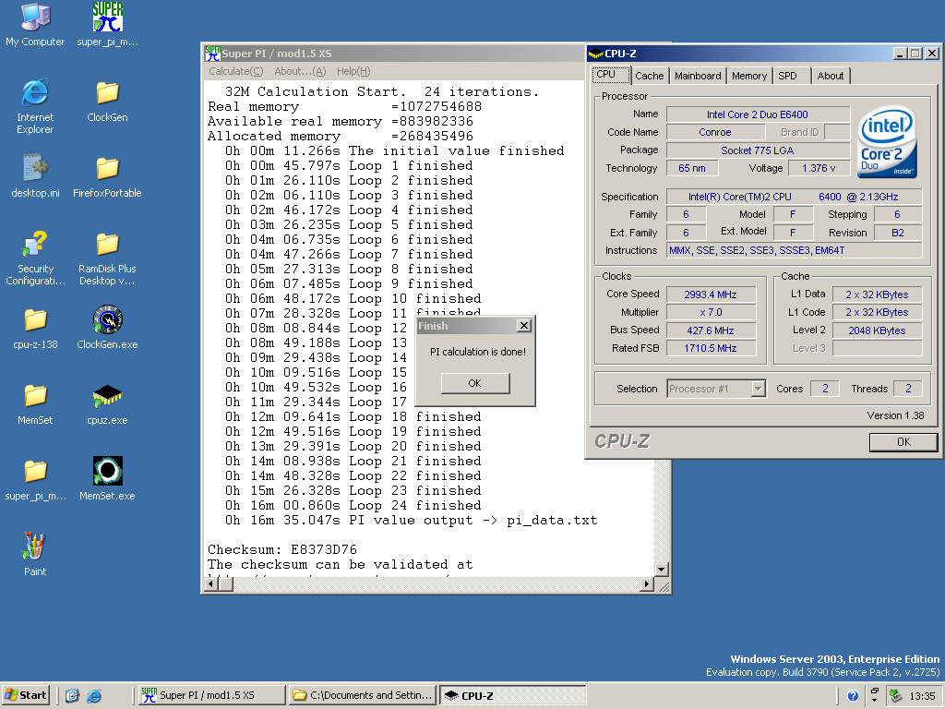The width and height of the screenshot is (945, 709).
Task: Click the tray icon beside the clock
Action: tap(896, 696)
